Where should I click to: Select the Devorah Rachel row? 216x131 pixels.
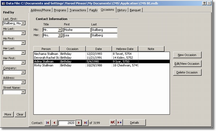tap(102, 57)
